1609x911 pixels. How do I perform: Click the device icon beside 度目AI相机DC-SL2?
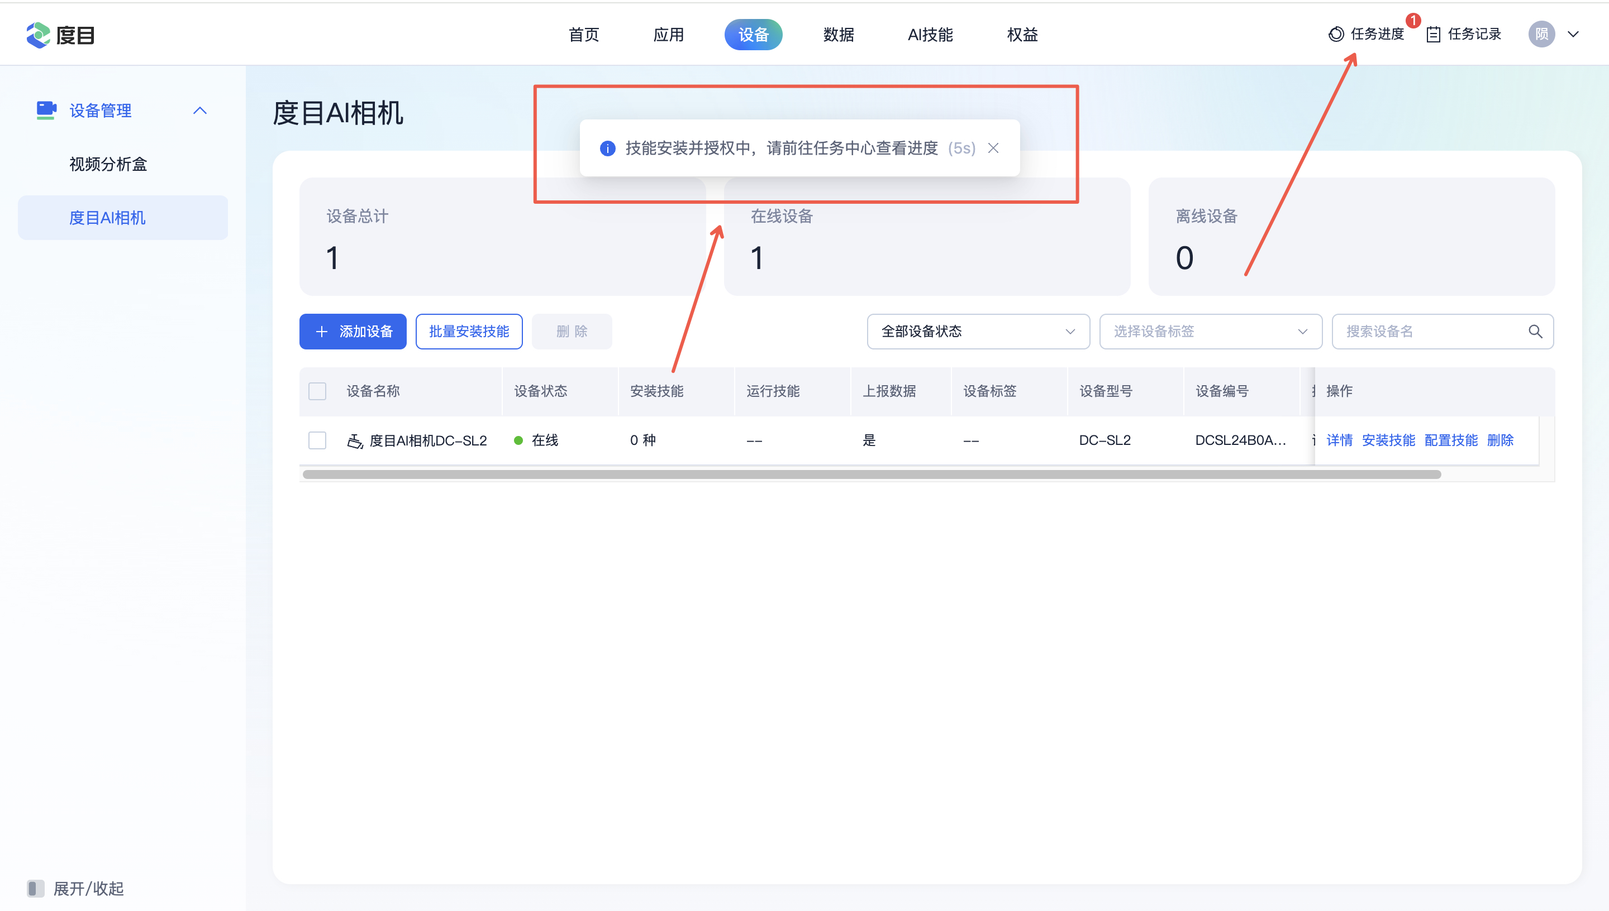355,440
